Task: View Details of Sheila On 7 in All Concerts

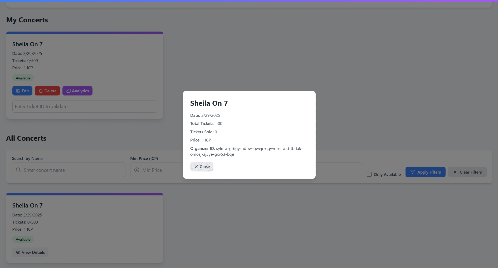Action: click(x=30, y=252)
